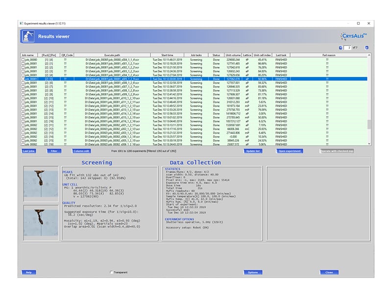Click the page number input field
This screenshot has width=392, height=299.
click(x=347, y=48)
